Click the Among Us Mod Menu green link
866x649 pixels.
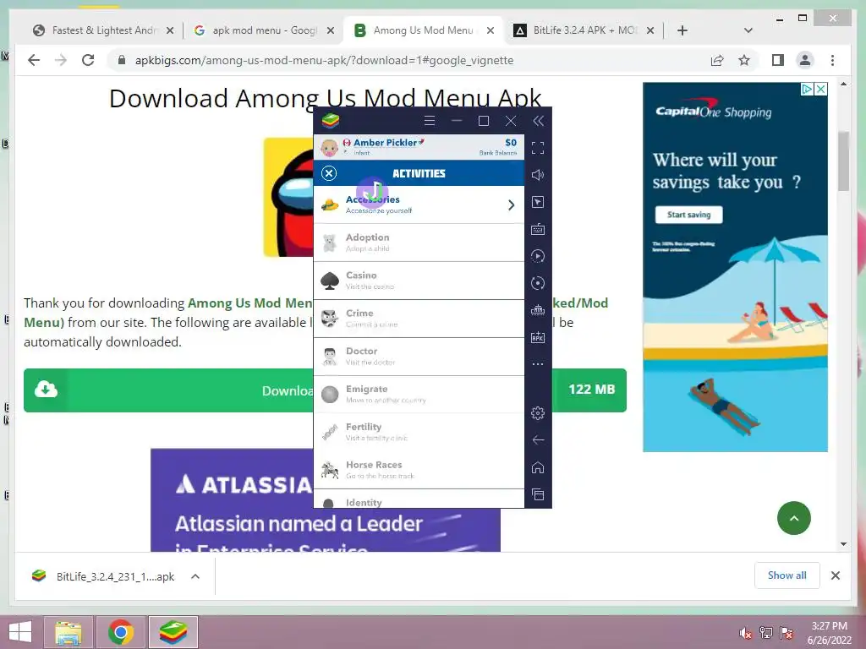click(x=249, y=303)
